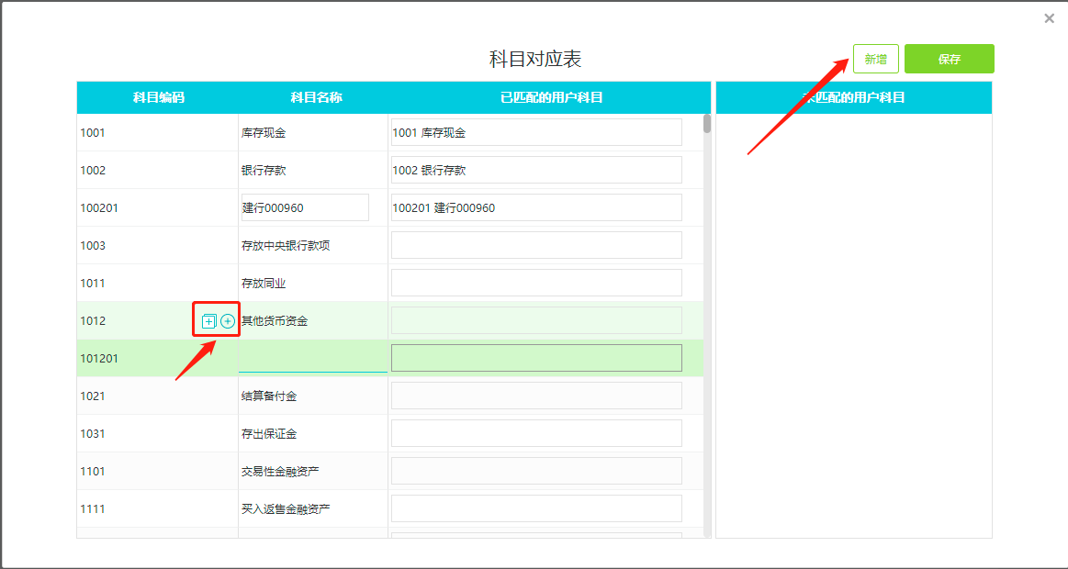Screen dimensions: 1068x569
Task: Click the subject name '存放同业'
Action: click(x=264, y=284)
